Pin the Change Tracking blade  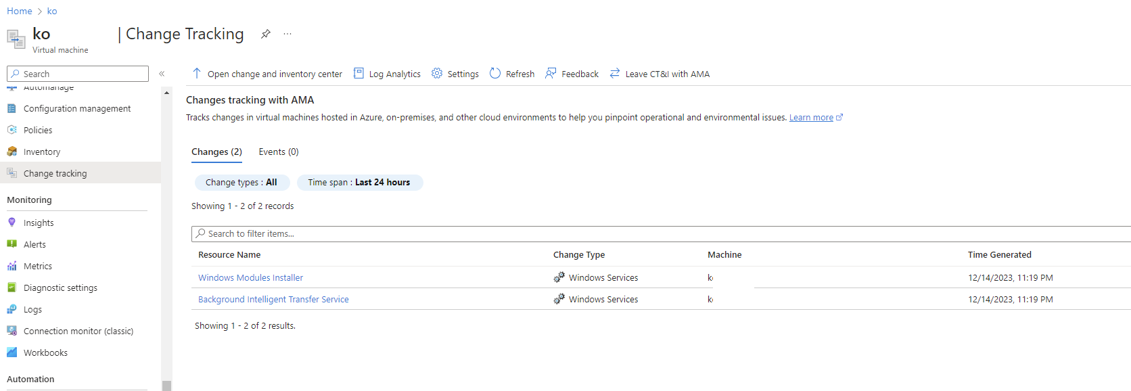(x=266, y=34)
